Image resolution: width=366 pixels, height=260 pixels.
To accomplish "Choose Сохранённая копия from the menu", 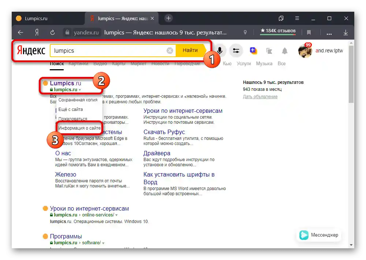I will pyautogui.click(x=78, y=100).
